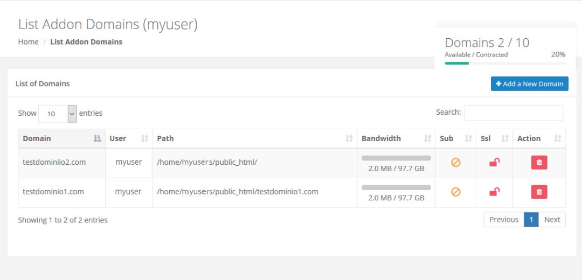Sort by the Action column header
The image size is (582, 280).
539,138
